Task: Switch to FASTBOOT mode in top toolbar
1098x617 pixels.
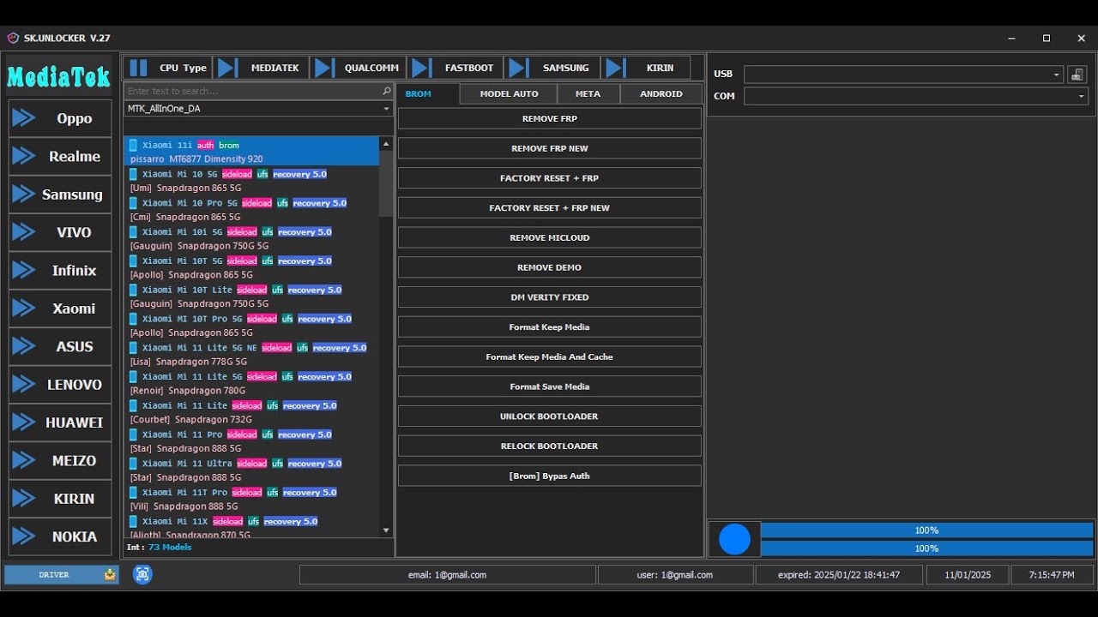Action: coord(455,68)
